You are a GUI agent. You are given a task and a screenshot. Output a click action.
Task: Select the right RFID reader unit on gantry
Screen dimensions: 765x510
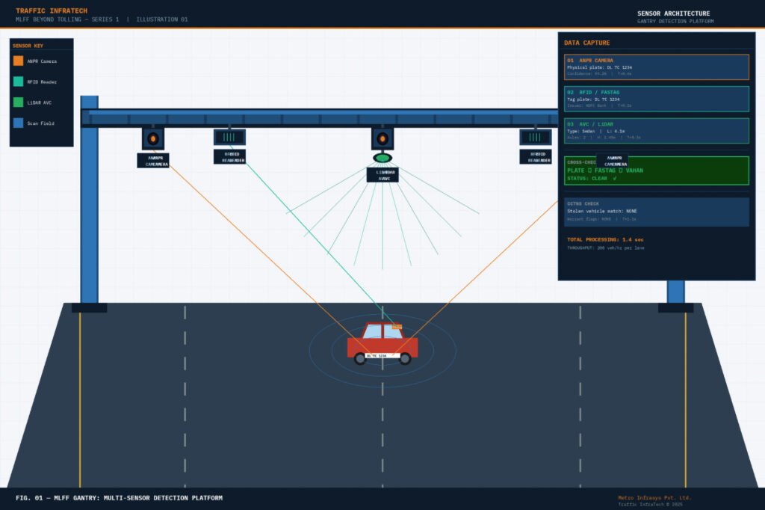click(x=535, y=138)
